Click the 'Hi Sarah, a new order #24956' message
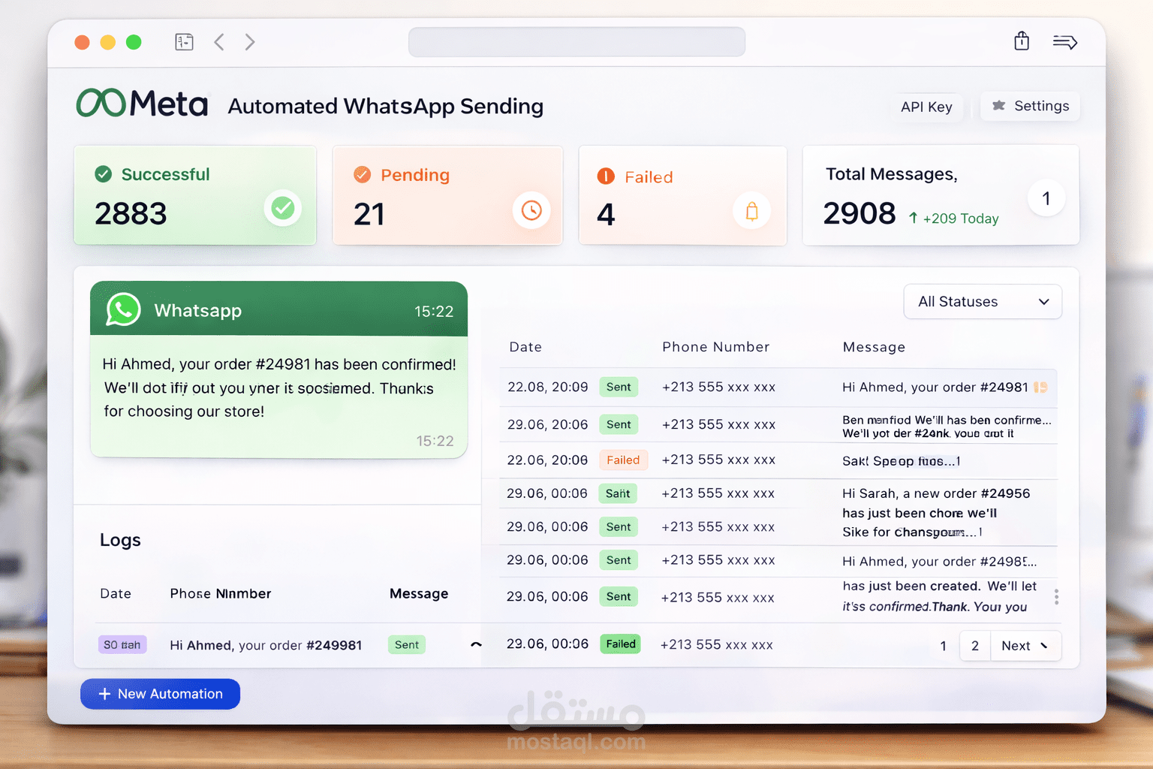Screen dimensions: 1153x769 click(936, 493)
